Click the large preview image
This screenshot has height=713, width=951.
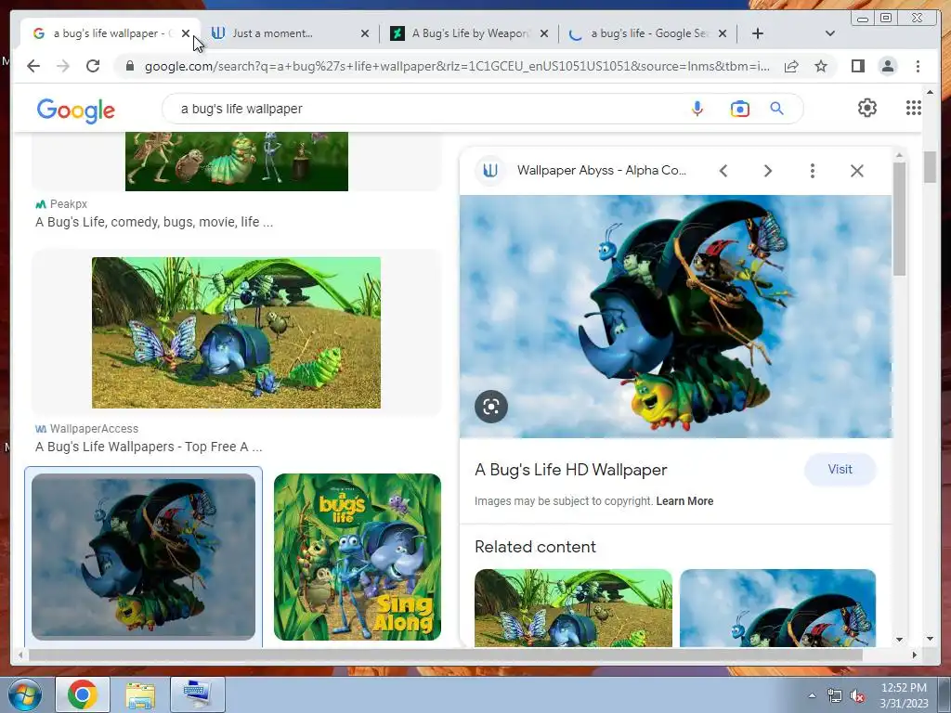pos(676,316)
